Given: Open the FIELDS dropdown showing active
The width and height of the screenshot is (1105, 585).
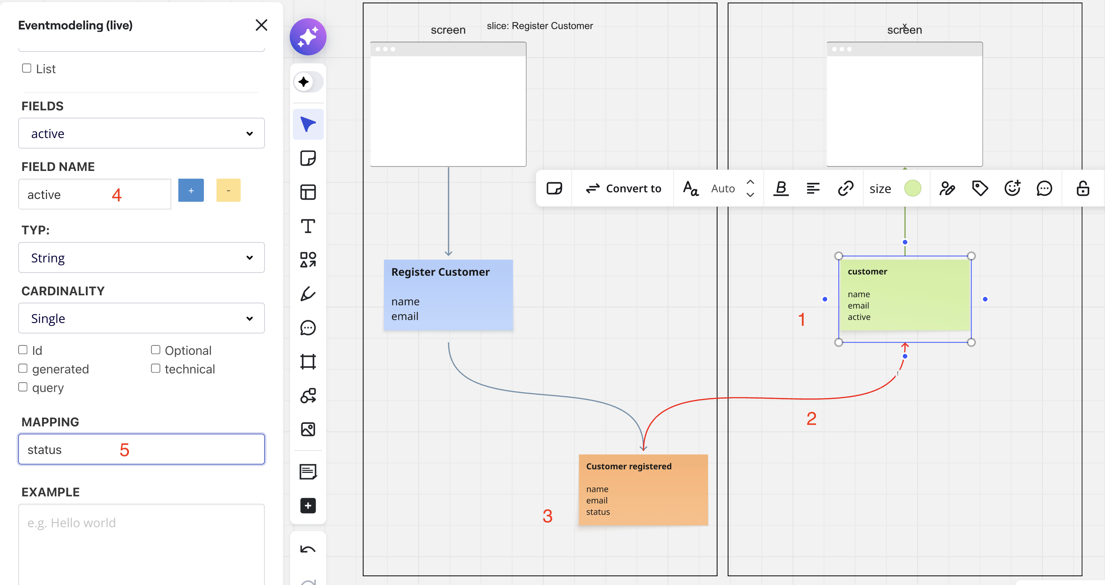Looking at the screenshot, I should pos(141,133).
